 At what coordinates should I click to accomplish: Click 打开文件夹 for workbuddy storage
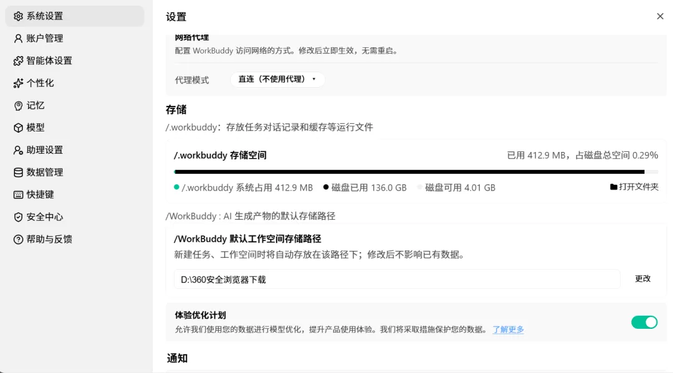pyautogui.click(x=634, y=187)
